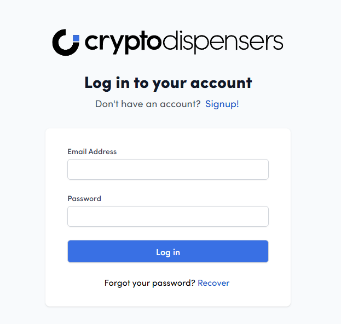This screenshot has height=324, width=341.
Task: Click the blue square in the logo mark
Action: click(76, 38)
